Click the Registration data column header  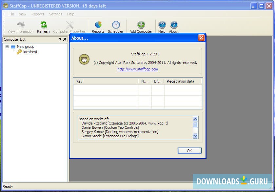(183, 81)
